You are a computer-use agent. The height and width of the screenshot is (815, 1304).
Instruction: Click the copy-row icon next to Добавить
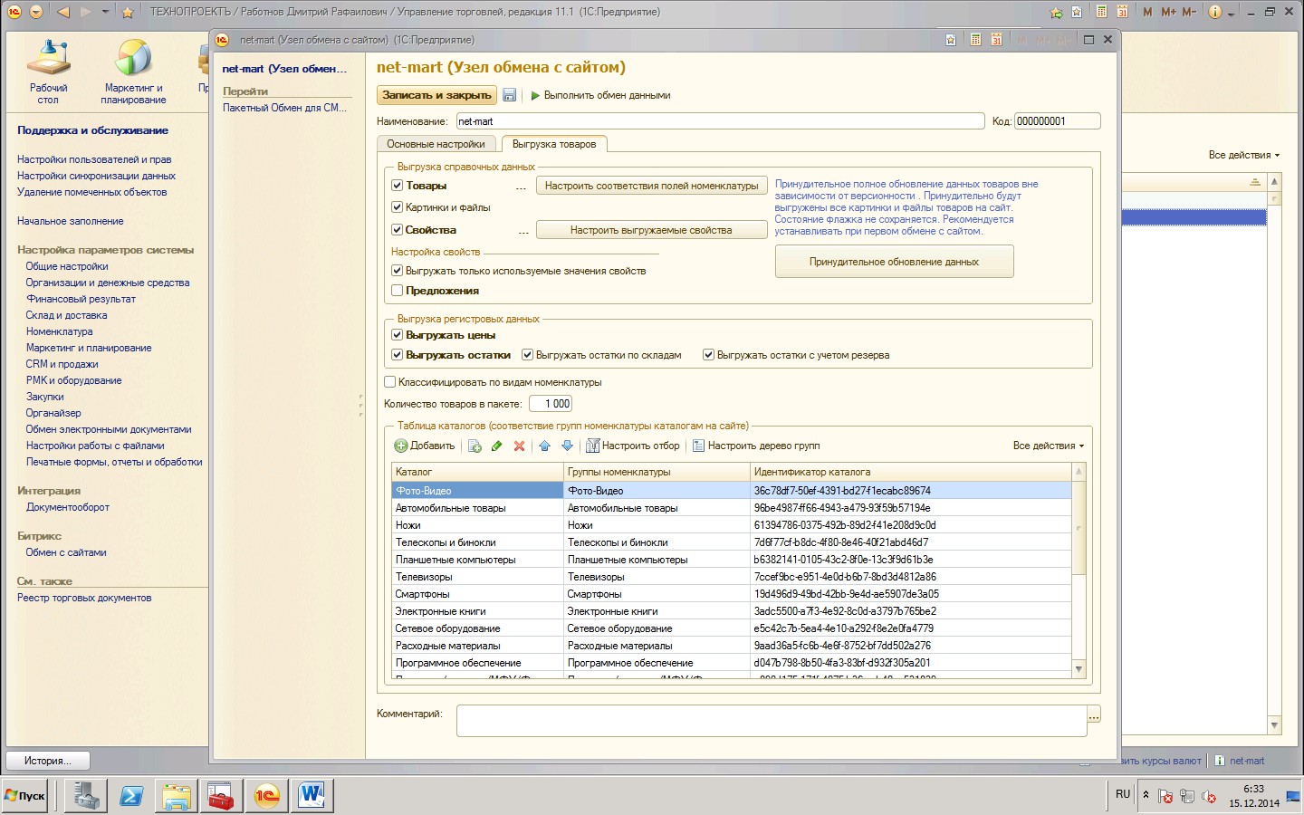[474, 446]
